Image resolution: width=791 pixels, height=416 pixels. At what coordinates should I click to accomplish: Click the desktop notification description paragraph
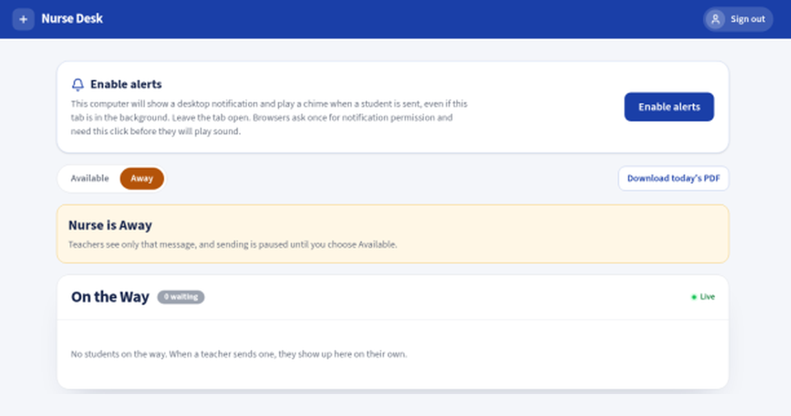pyautogui.click(x=269, y=118)
